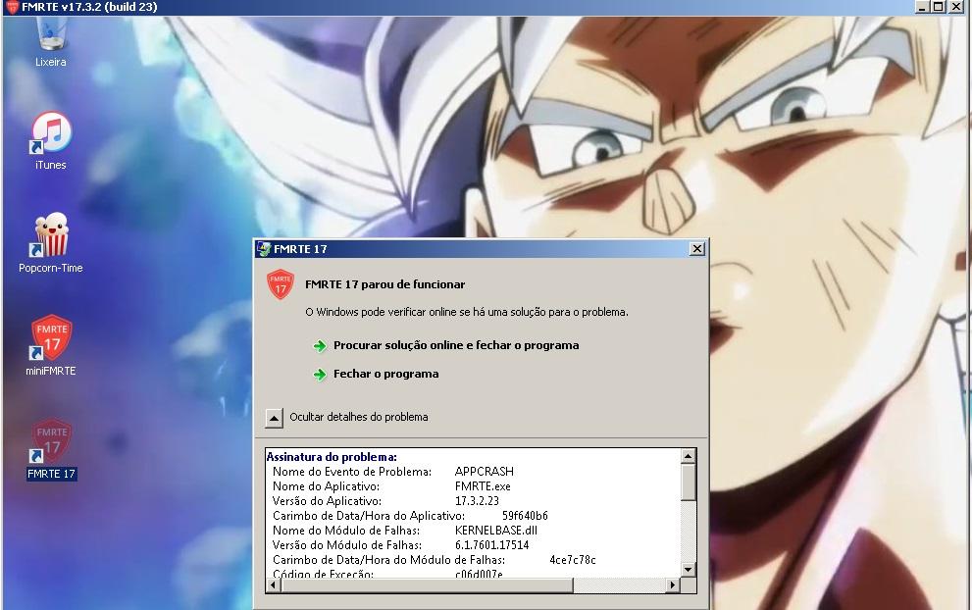Maximize the FMRTE v17.3.2 main window
The image size is (972, 610).
click(x=939, y=7)
